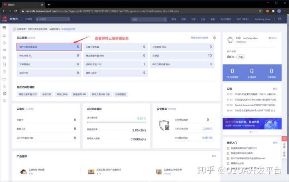This screenshot has width=289, height=182.
Task: Open the browser profile avatar
Action: coord(279,11)
